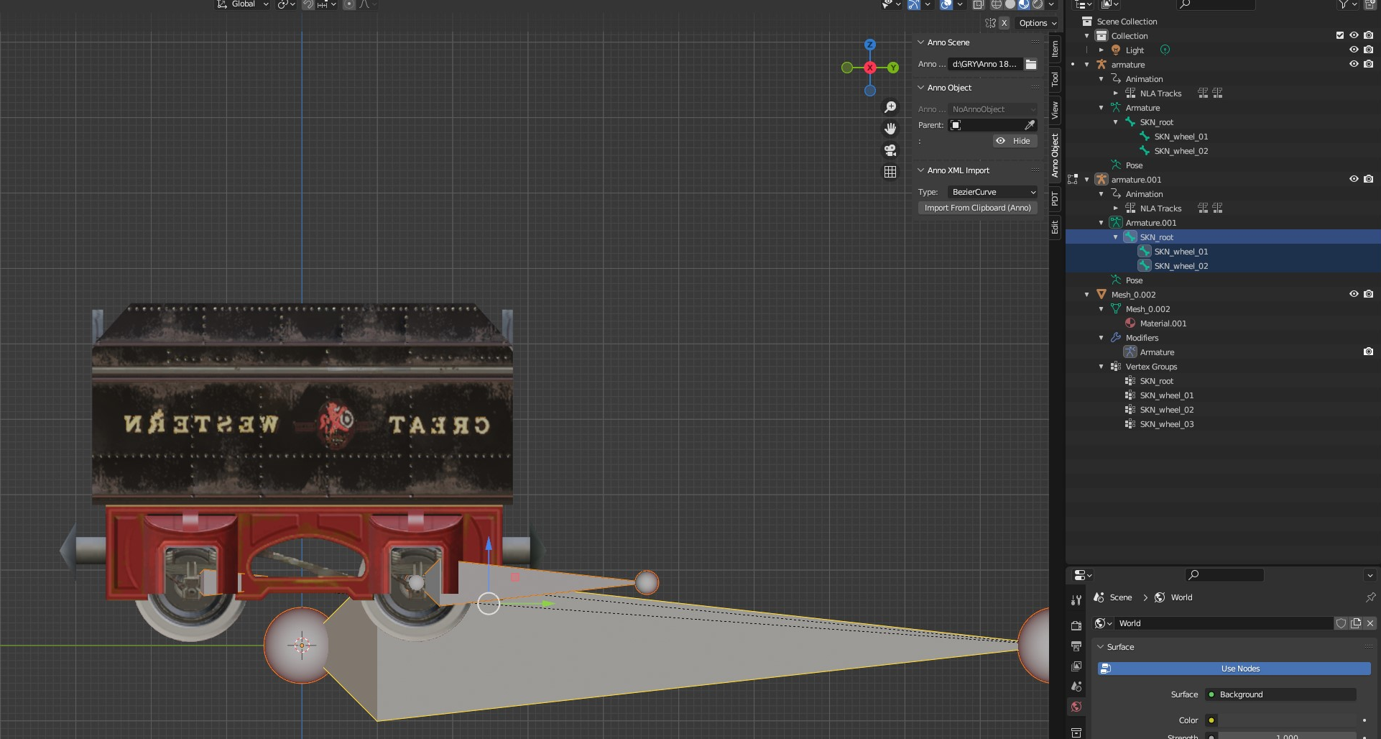
Task: Click the armature.001 object icon in outliner
Action: tap(1101, 180)
